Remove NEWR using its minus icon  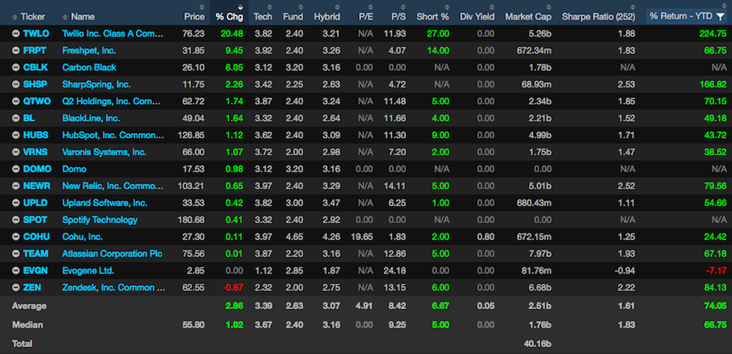tap(16, 186)
